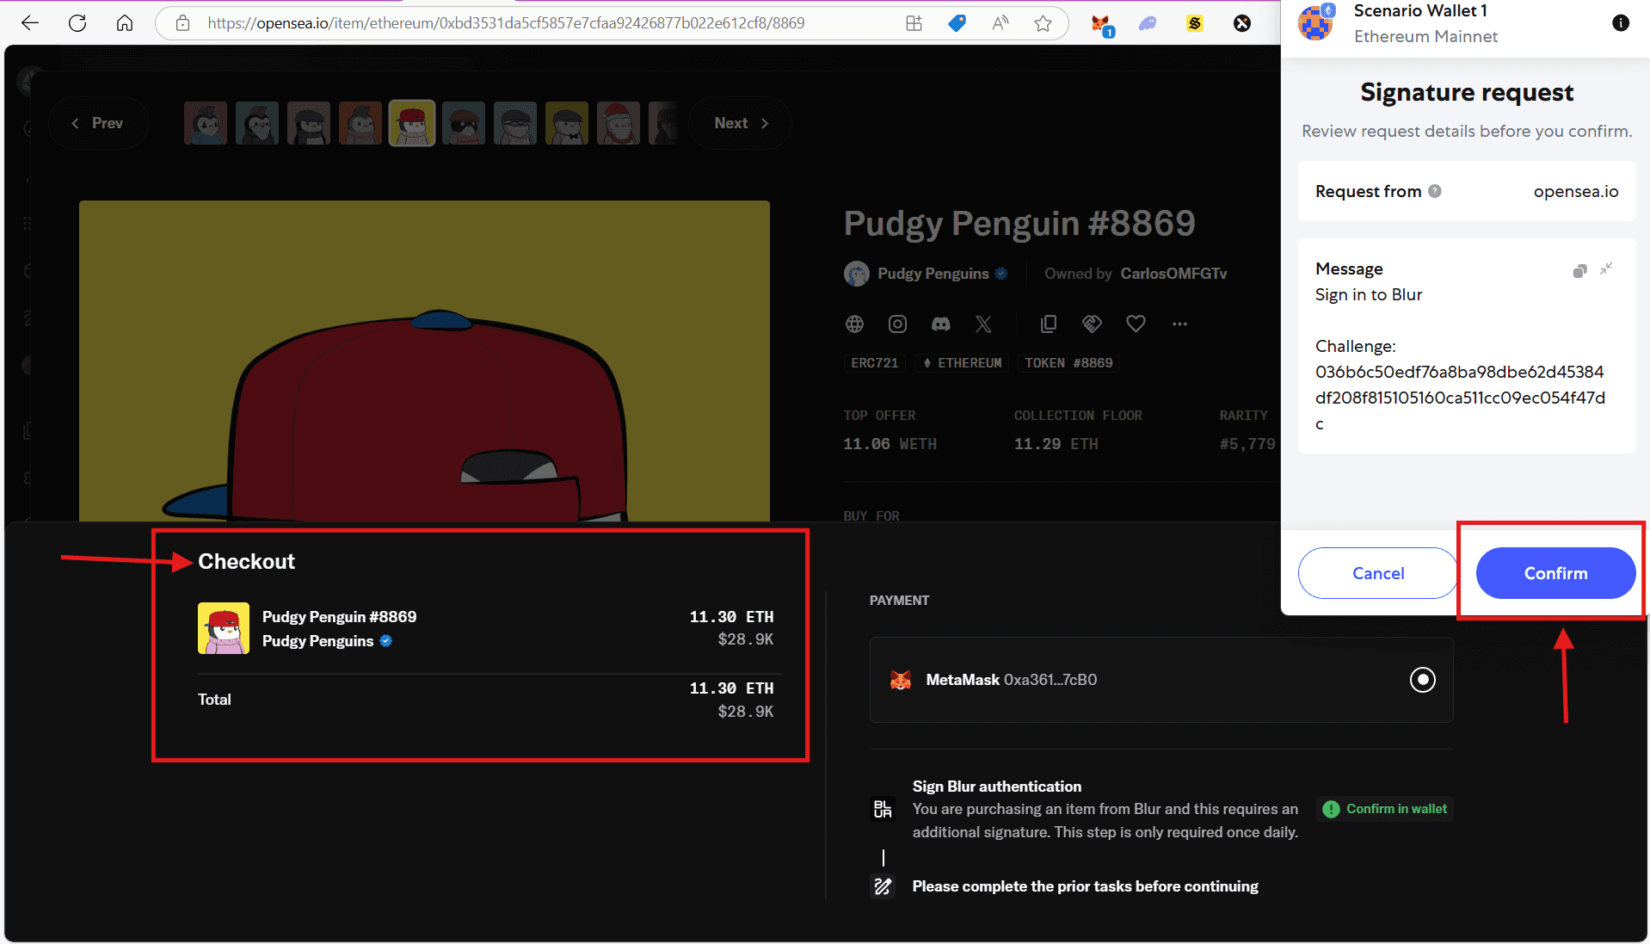Image resolution: width=1650 pixels, height=944 pixels.
Task: Open the CarlosOMFGTv owner profile
Action: [x=1173, y=274]
